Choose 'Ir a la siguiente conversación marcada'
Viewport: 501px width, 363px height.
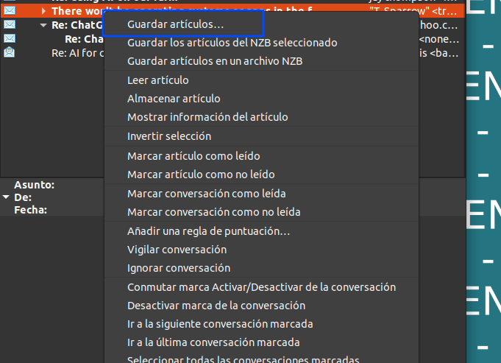pyautogui.click(x=261, y=324)
